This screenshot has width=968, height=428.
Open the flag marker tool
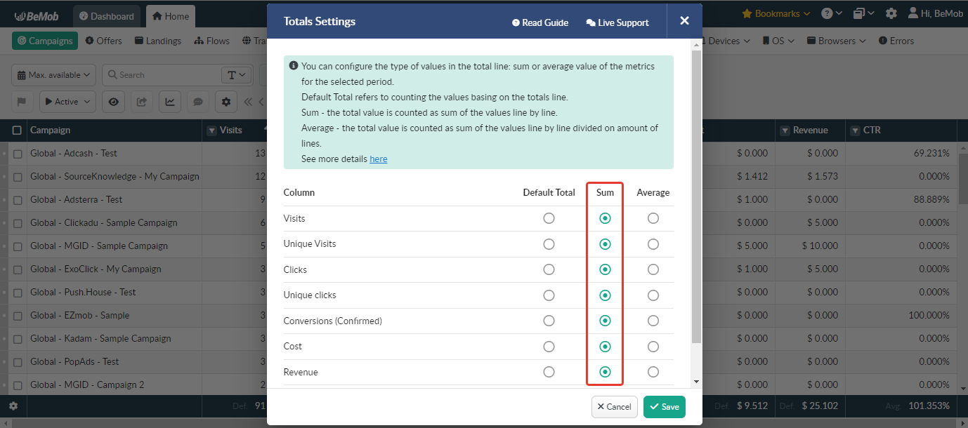point(22,101)
